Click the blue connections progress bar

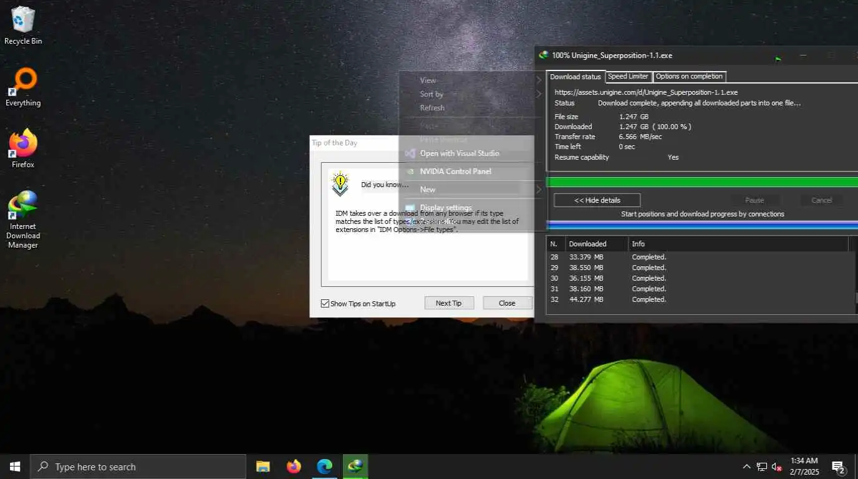click(x=702, y=225)
